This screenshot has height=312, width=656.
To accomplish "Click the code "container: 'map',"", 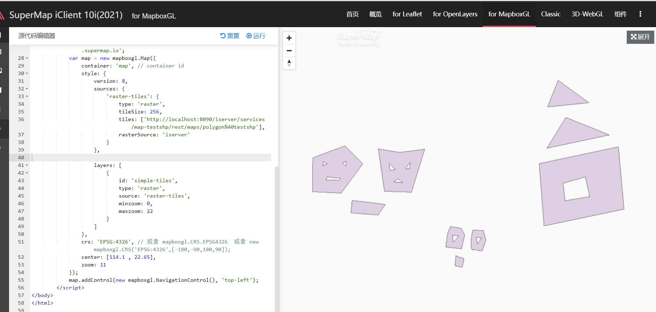I will pyautogui.click(x=108, y=66).
